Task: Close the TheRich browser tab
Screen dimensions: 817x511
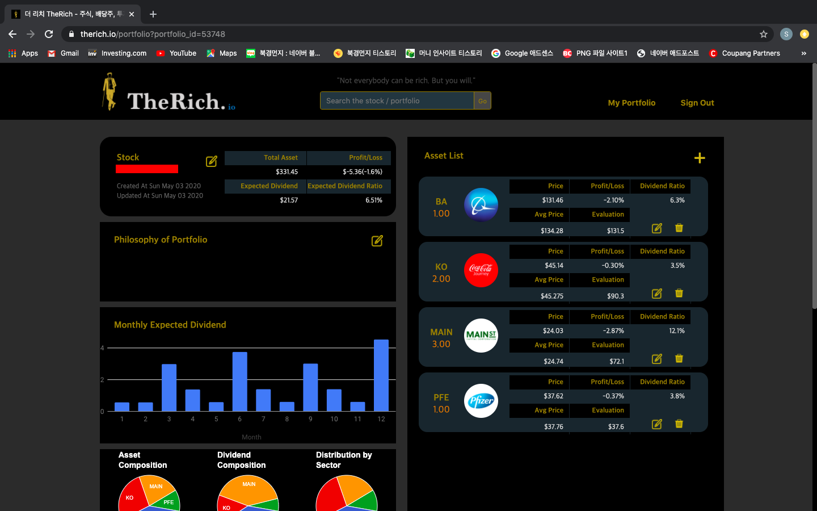Action: [132, 14]
